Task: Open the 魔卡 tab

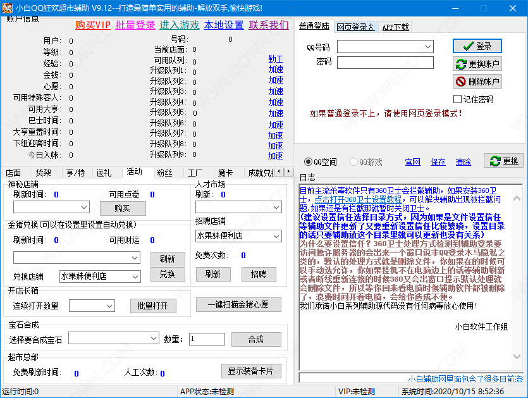Action: [x=225, y=173]
